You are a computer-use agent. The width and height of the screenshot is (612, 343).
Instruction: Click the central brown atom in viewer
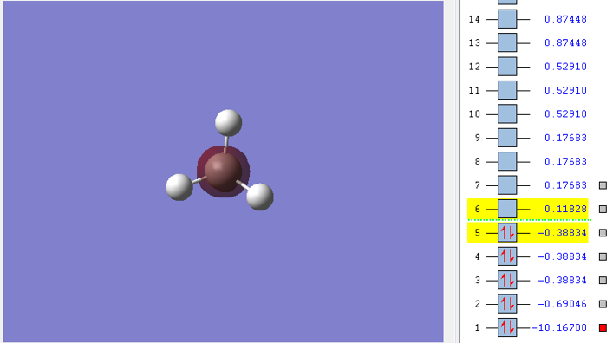223,171
